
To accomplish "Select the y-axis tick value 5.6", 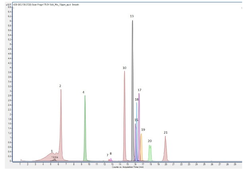I will tap(9, 30).
